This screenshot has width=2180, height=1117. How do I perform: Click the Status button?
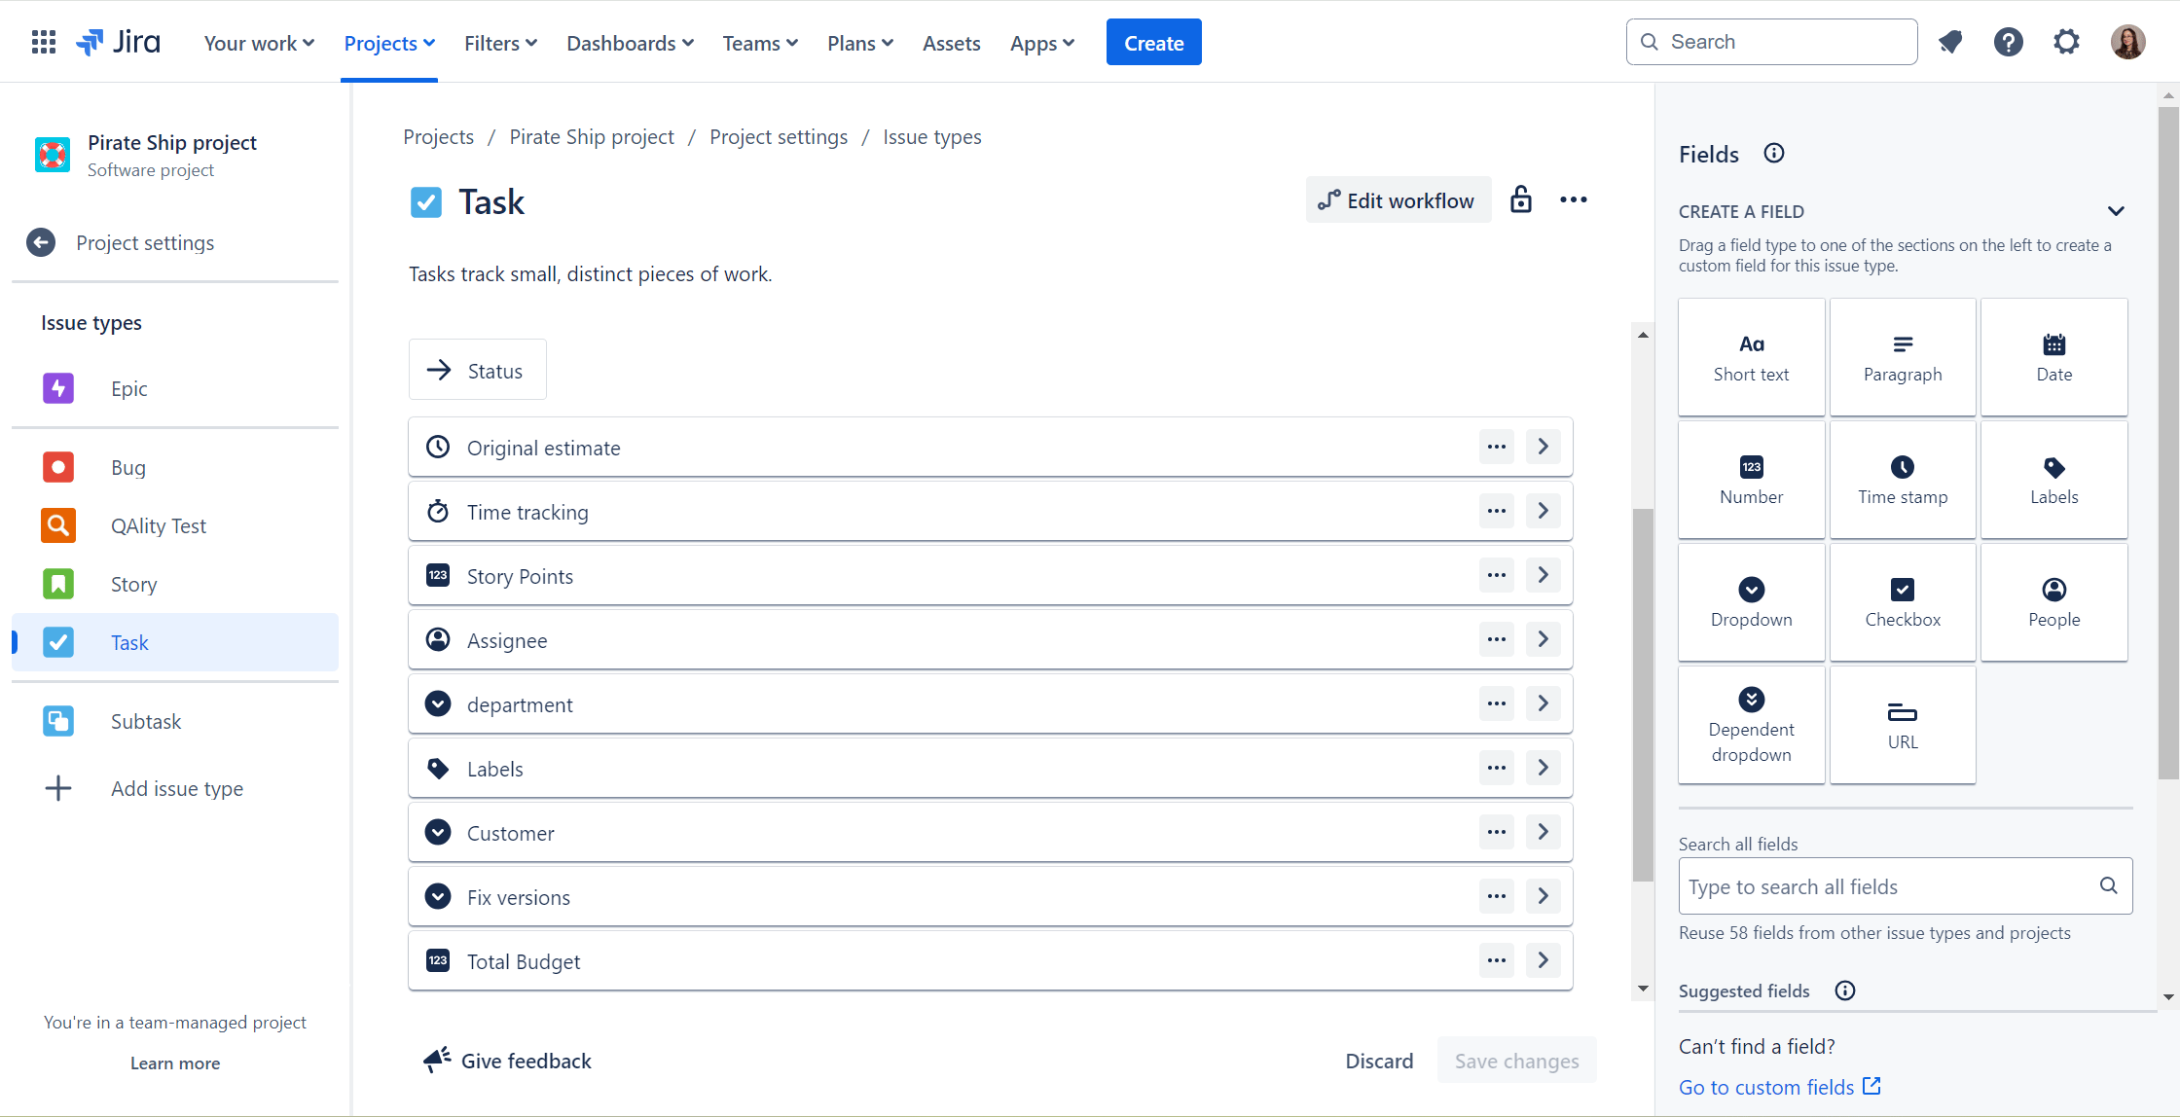click(478, 370)
